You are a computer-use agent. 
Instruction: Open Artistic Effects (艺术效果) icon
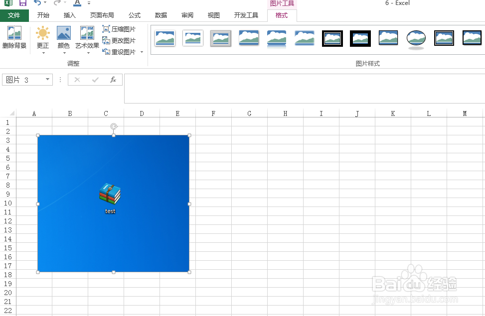pos(87,33)
